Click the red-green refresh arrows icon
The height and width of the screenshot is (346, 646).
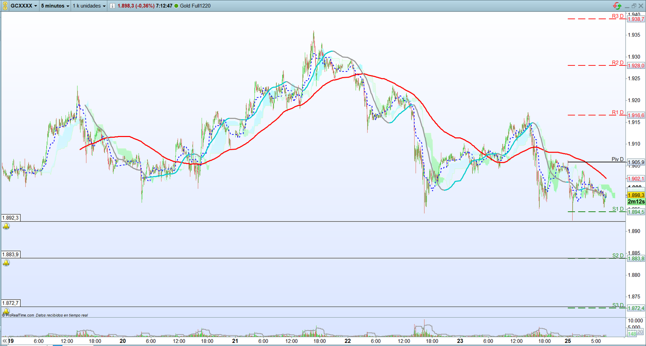[617, 6]
